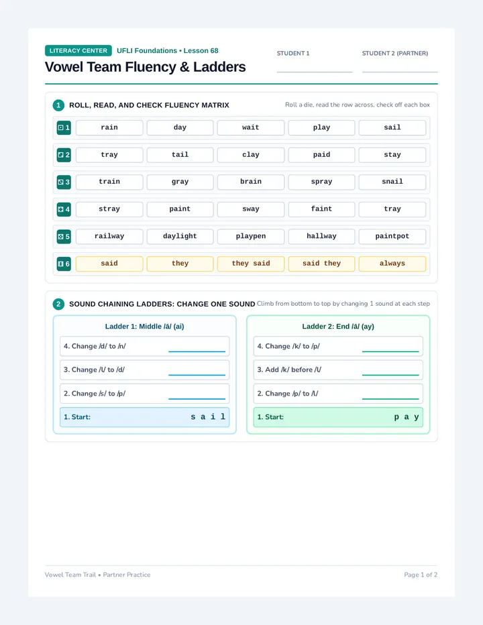Screen dimensions: 483x625
Task: Check off the word box 'sail' in row 1
Action: click(x=392, y=127)
